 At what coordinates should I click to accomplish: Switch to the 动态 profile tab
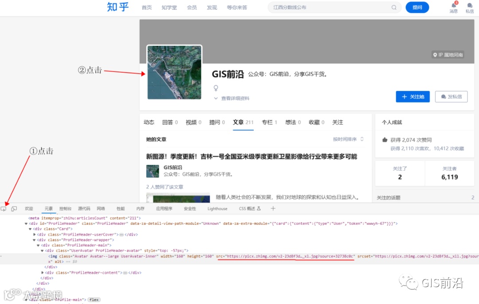pos(149,122)
